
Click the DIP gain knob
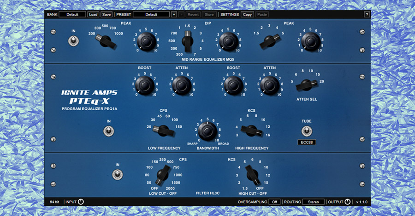pos(228,42)
